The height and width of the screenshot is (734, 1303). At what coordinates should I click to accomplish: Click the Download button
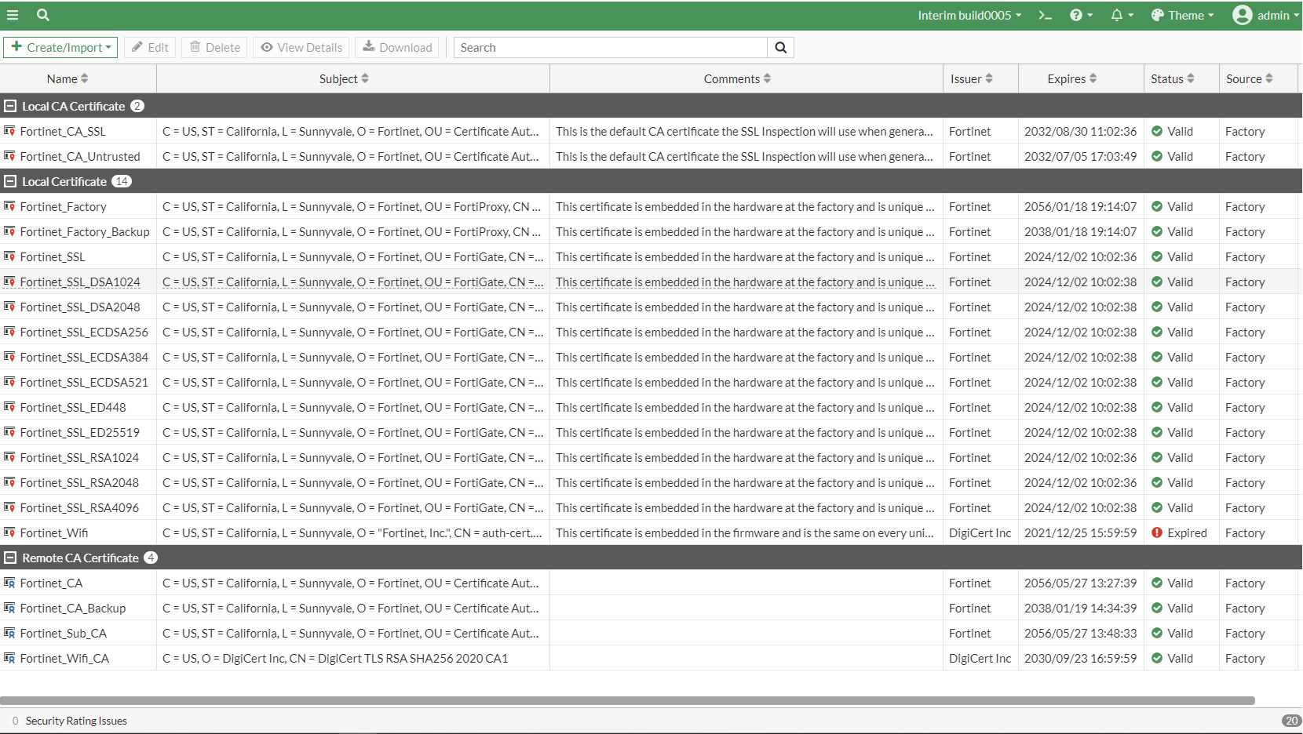396,47
